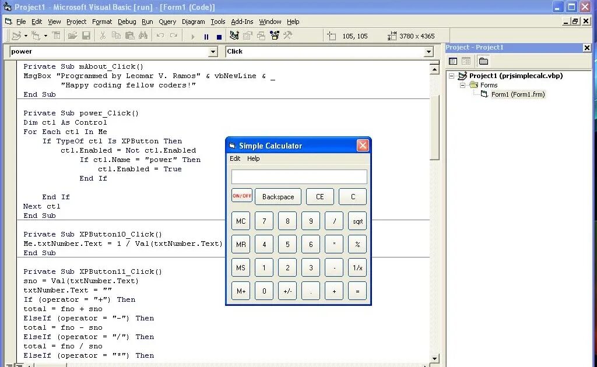Click the CE button on calculator
597x367 pixels.
pos(320,197)
